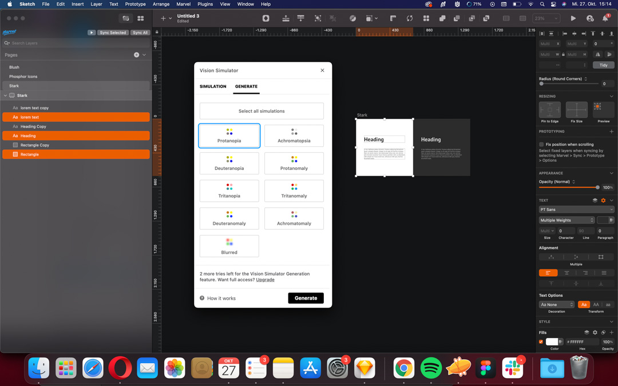Screen dimensions: 618x386
Task: Select the Blurred simulation card
Action: 229,246
